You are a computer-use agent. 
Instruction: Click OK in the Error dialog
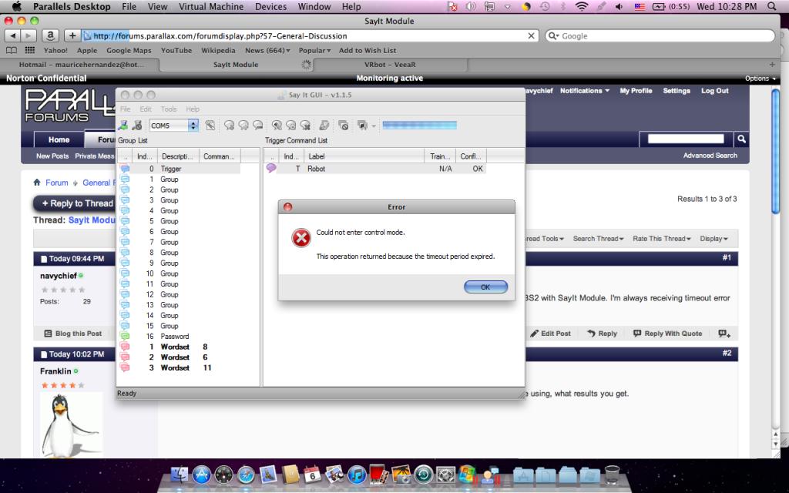click(x=485, y=287)
